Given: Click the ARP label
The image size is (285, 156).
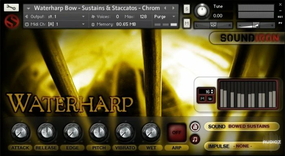Looking at the screenshot, I should coord(177,148).
